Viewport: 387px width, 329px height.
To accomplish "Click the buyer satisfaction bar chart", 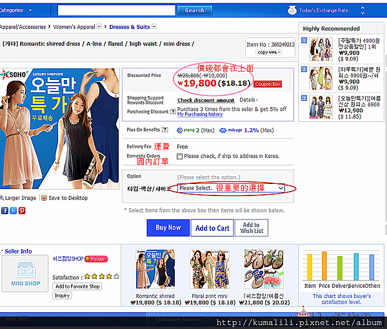I will pos(341,266).
